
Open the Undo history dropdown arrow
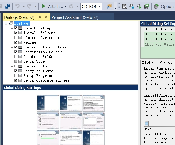click(x=24, y=6)
